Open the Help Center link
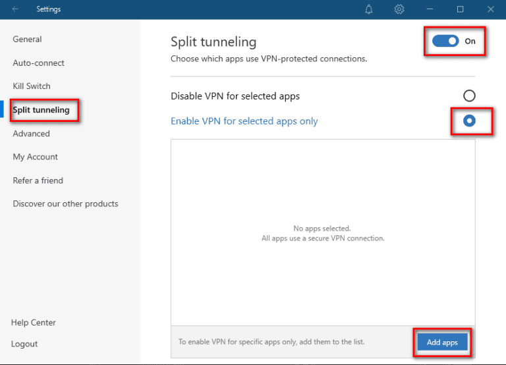 point(33,323)
